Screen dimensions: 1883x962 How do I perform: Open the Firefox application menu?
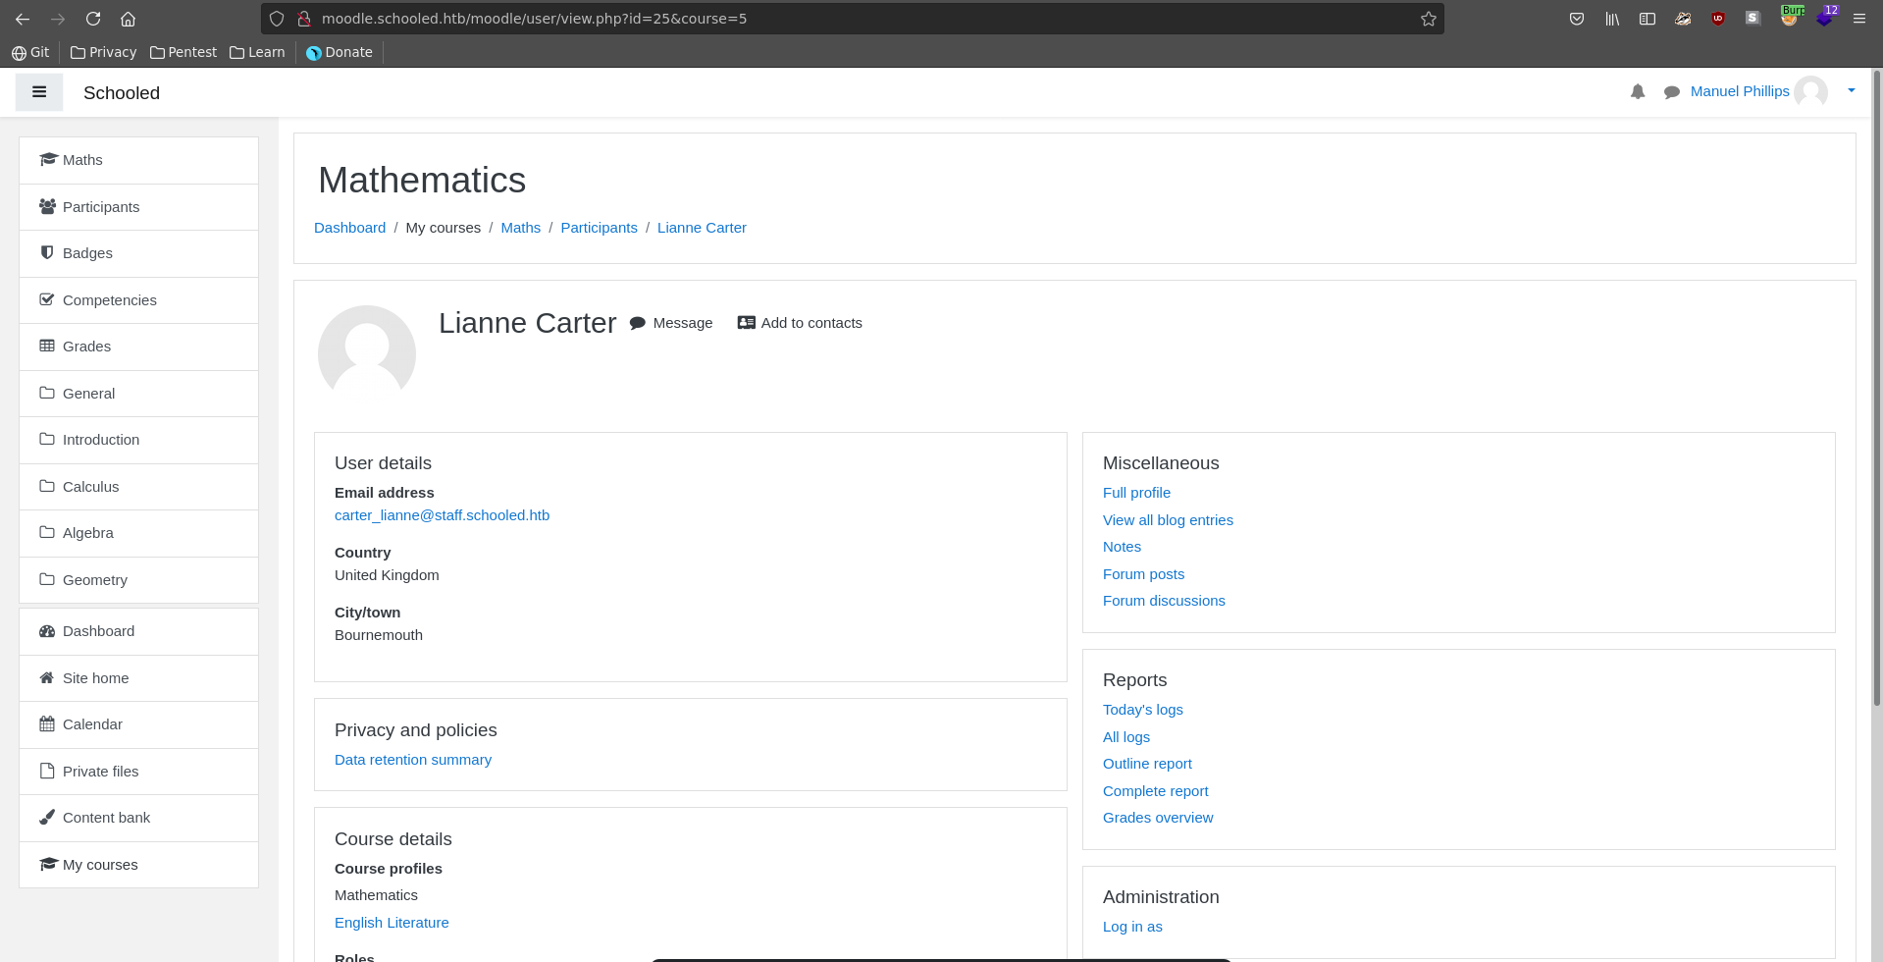point(1858,19)
